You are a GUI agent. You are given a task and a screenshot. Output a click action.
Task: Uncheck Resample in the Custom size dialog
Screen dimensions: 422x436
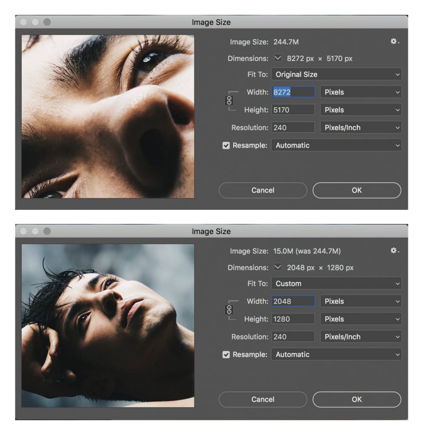[226, 355]
